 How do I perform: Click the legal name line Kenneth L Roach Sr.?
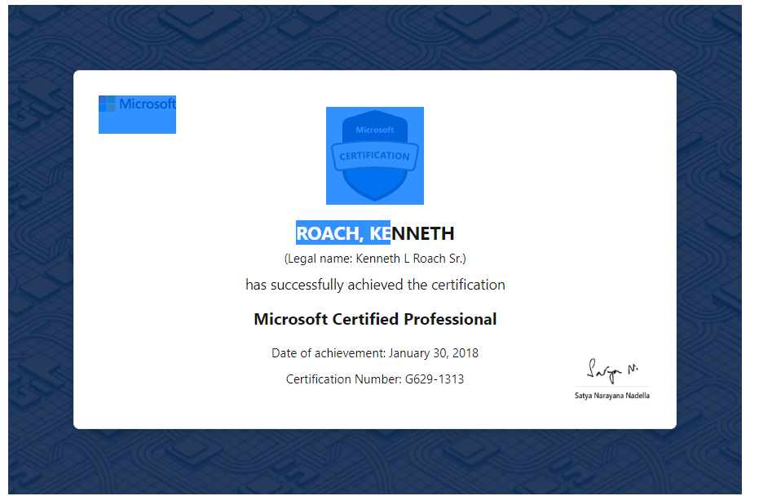pyautogui.click(x=375, y=259)
